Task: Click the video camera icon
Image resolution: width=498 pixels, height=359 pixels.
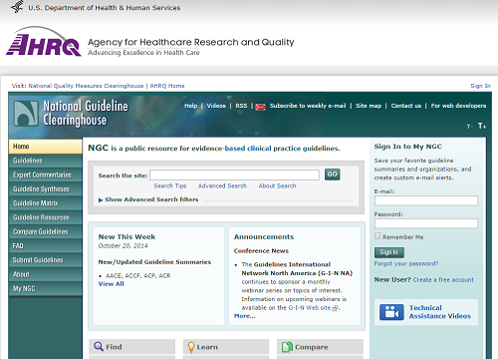Action: click(x=391, y=312)
